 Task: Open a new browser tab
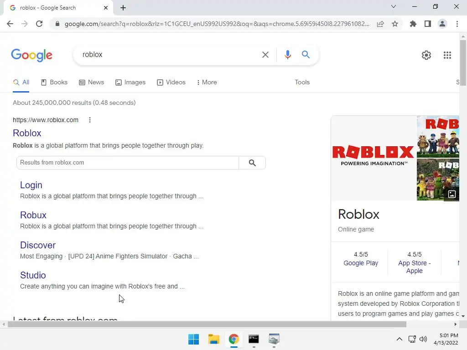[x=123, y=8]
